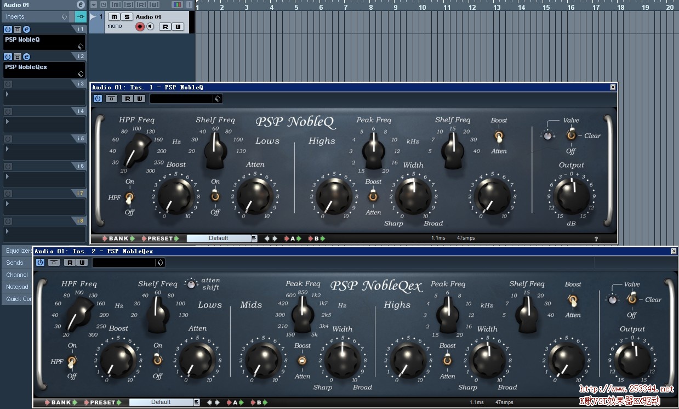The width and height of the screenshot is (679, 409).
Task: Expand empty insert slot i7
Action: [x=7, y=204]
